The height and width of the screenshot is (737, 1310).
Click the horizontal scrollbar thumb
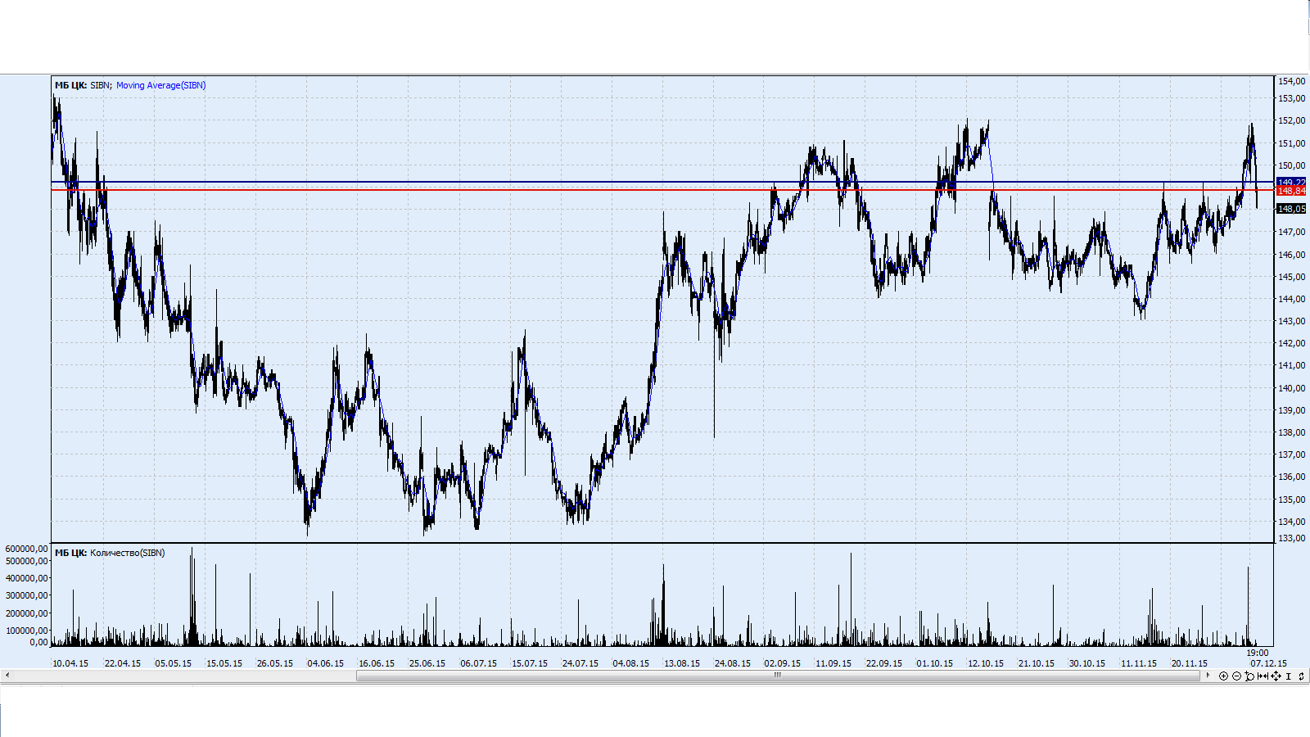(778, 676)
